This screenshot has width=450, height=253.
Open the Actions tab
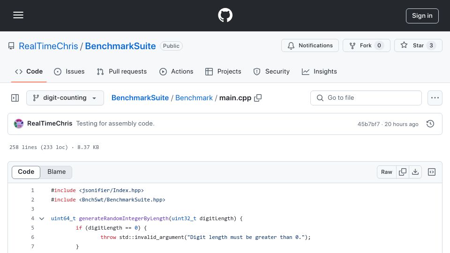176,71
